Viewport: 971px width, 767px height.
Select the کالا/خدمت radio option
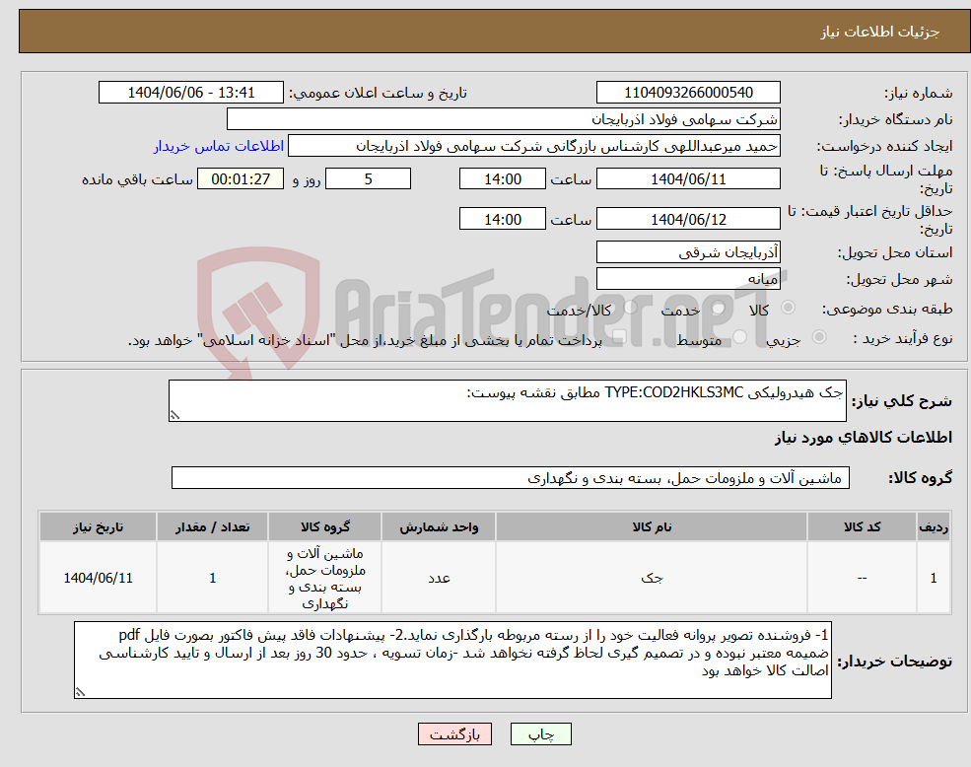pos(628,306)
